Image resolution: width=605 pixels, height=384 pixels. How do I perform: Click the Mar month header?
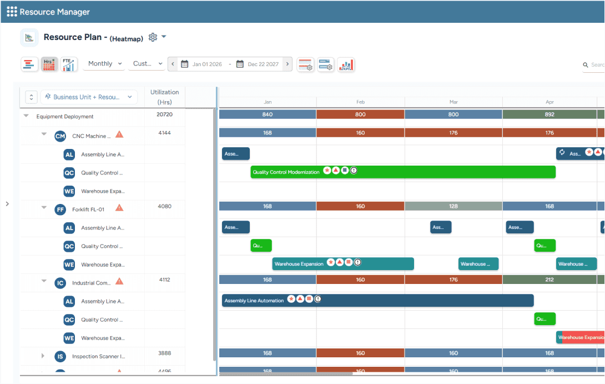[x=453, y=102]
